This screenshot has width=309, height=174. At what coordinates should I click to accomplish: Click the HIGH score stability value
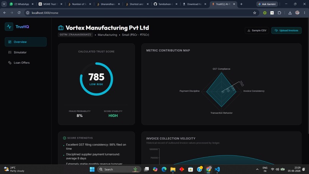click(x=113, y=116)
